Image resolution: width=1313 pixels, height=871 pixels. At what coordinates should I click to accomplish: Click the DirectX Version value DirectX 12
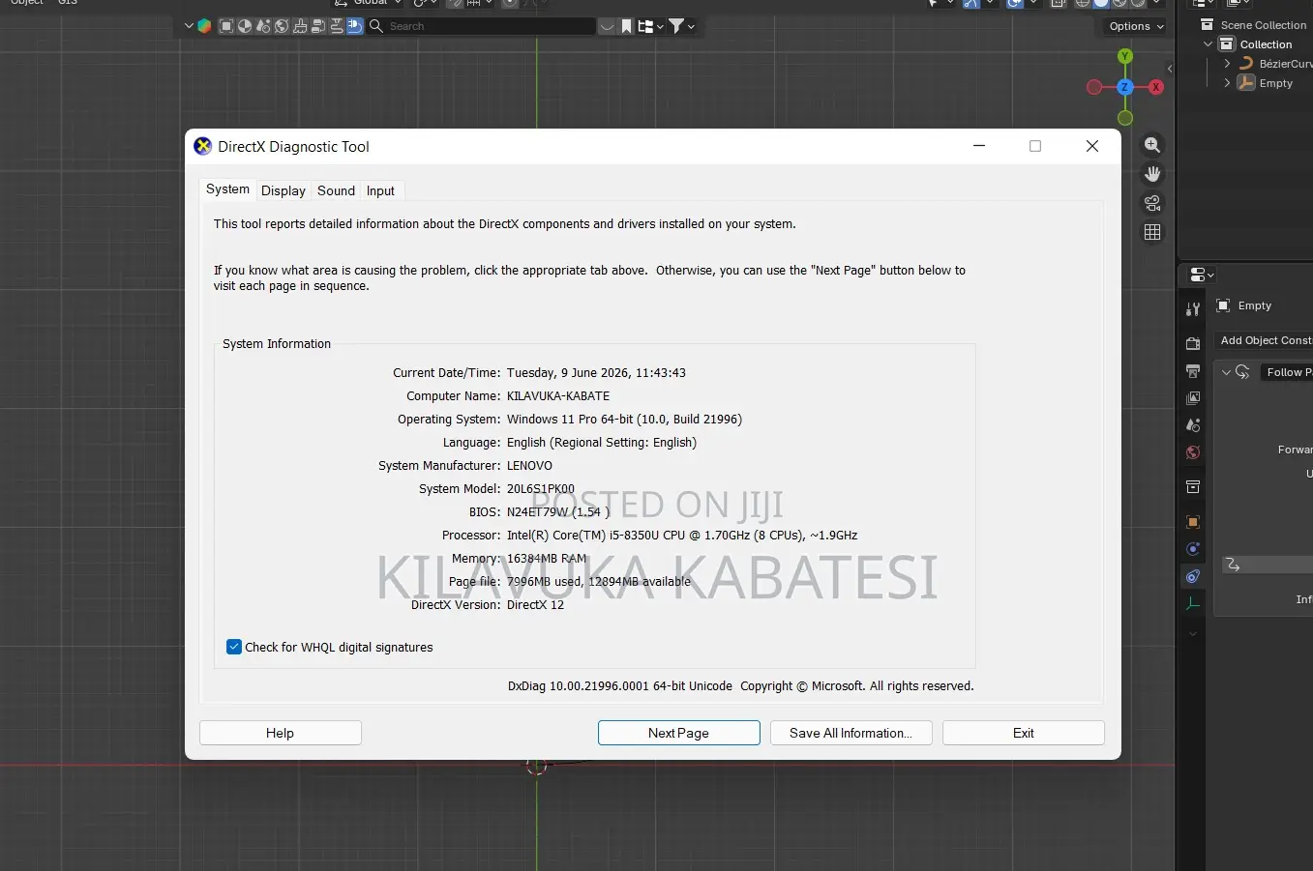(x=535, y=604)
